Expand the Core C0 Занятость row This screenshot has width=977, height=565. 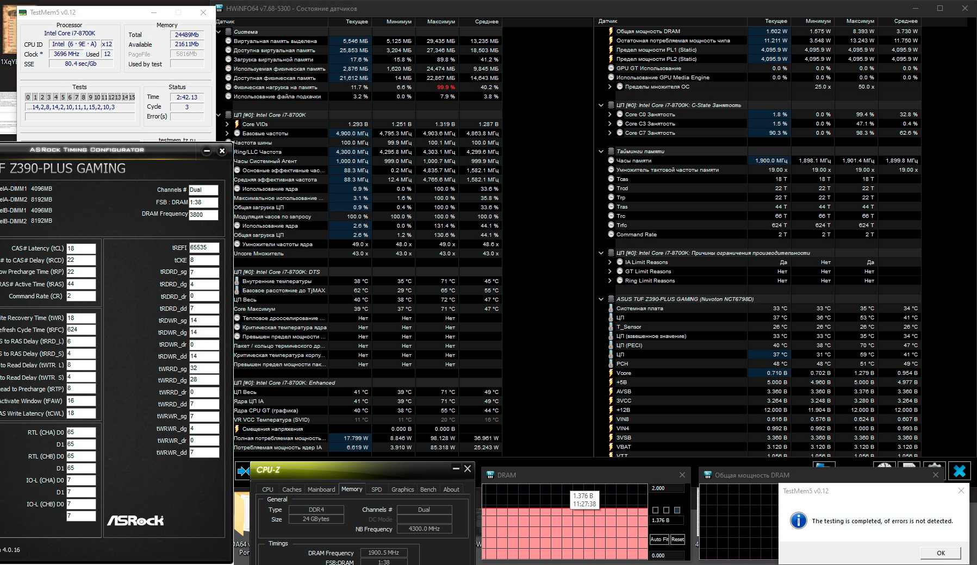609,114
